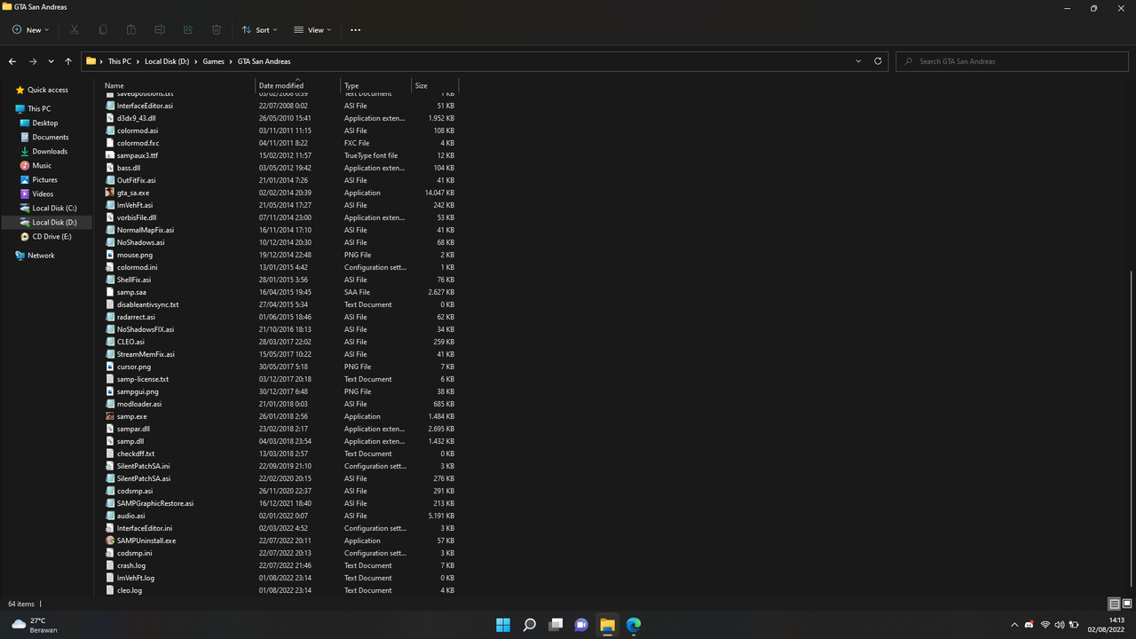The image size is (1136, 639).
Task: Open taskbar Search
Action: click(x=529, y=625)
